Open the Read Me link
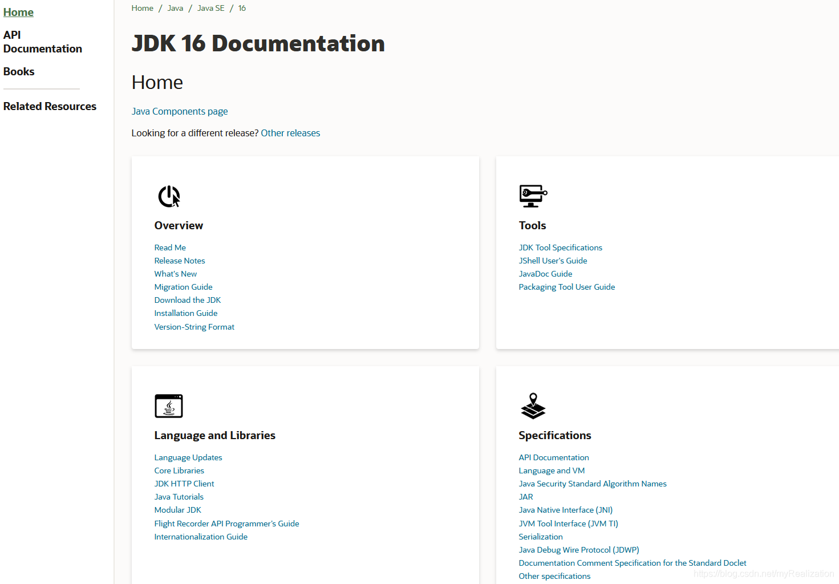 click(170, 248)
